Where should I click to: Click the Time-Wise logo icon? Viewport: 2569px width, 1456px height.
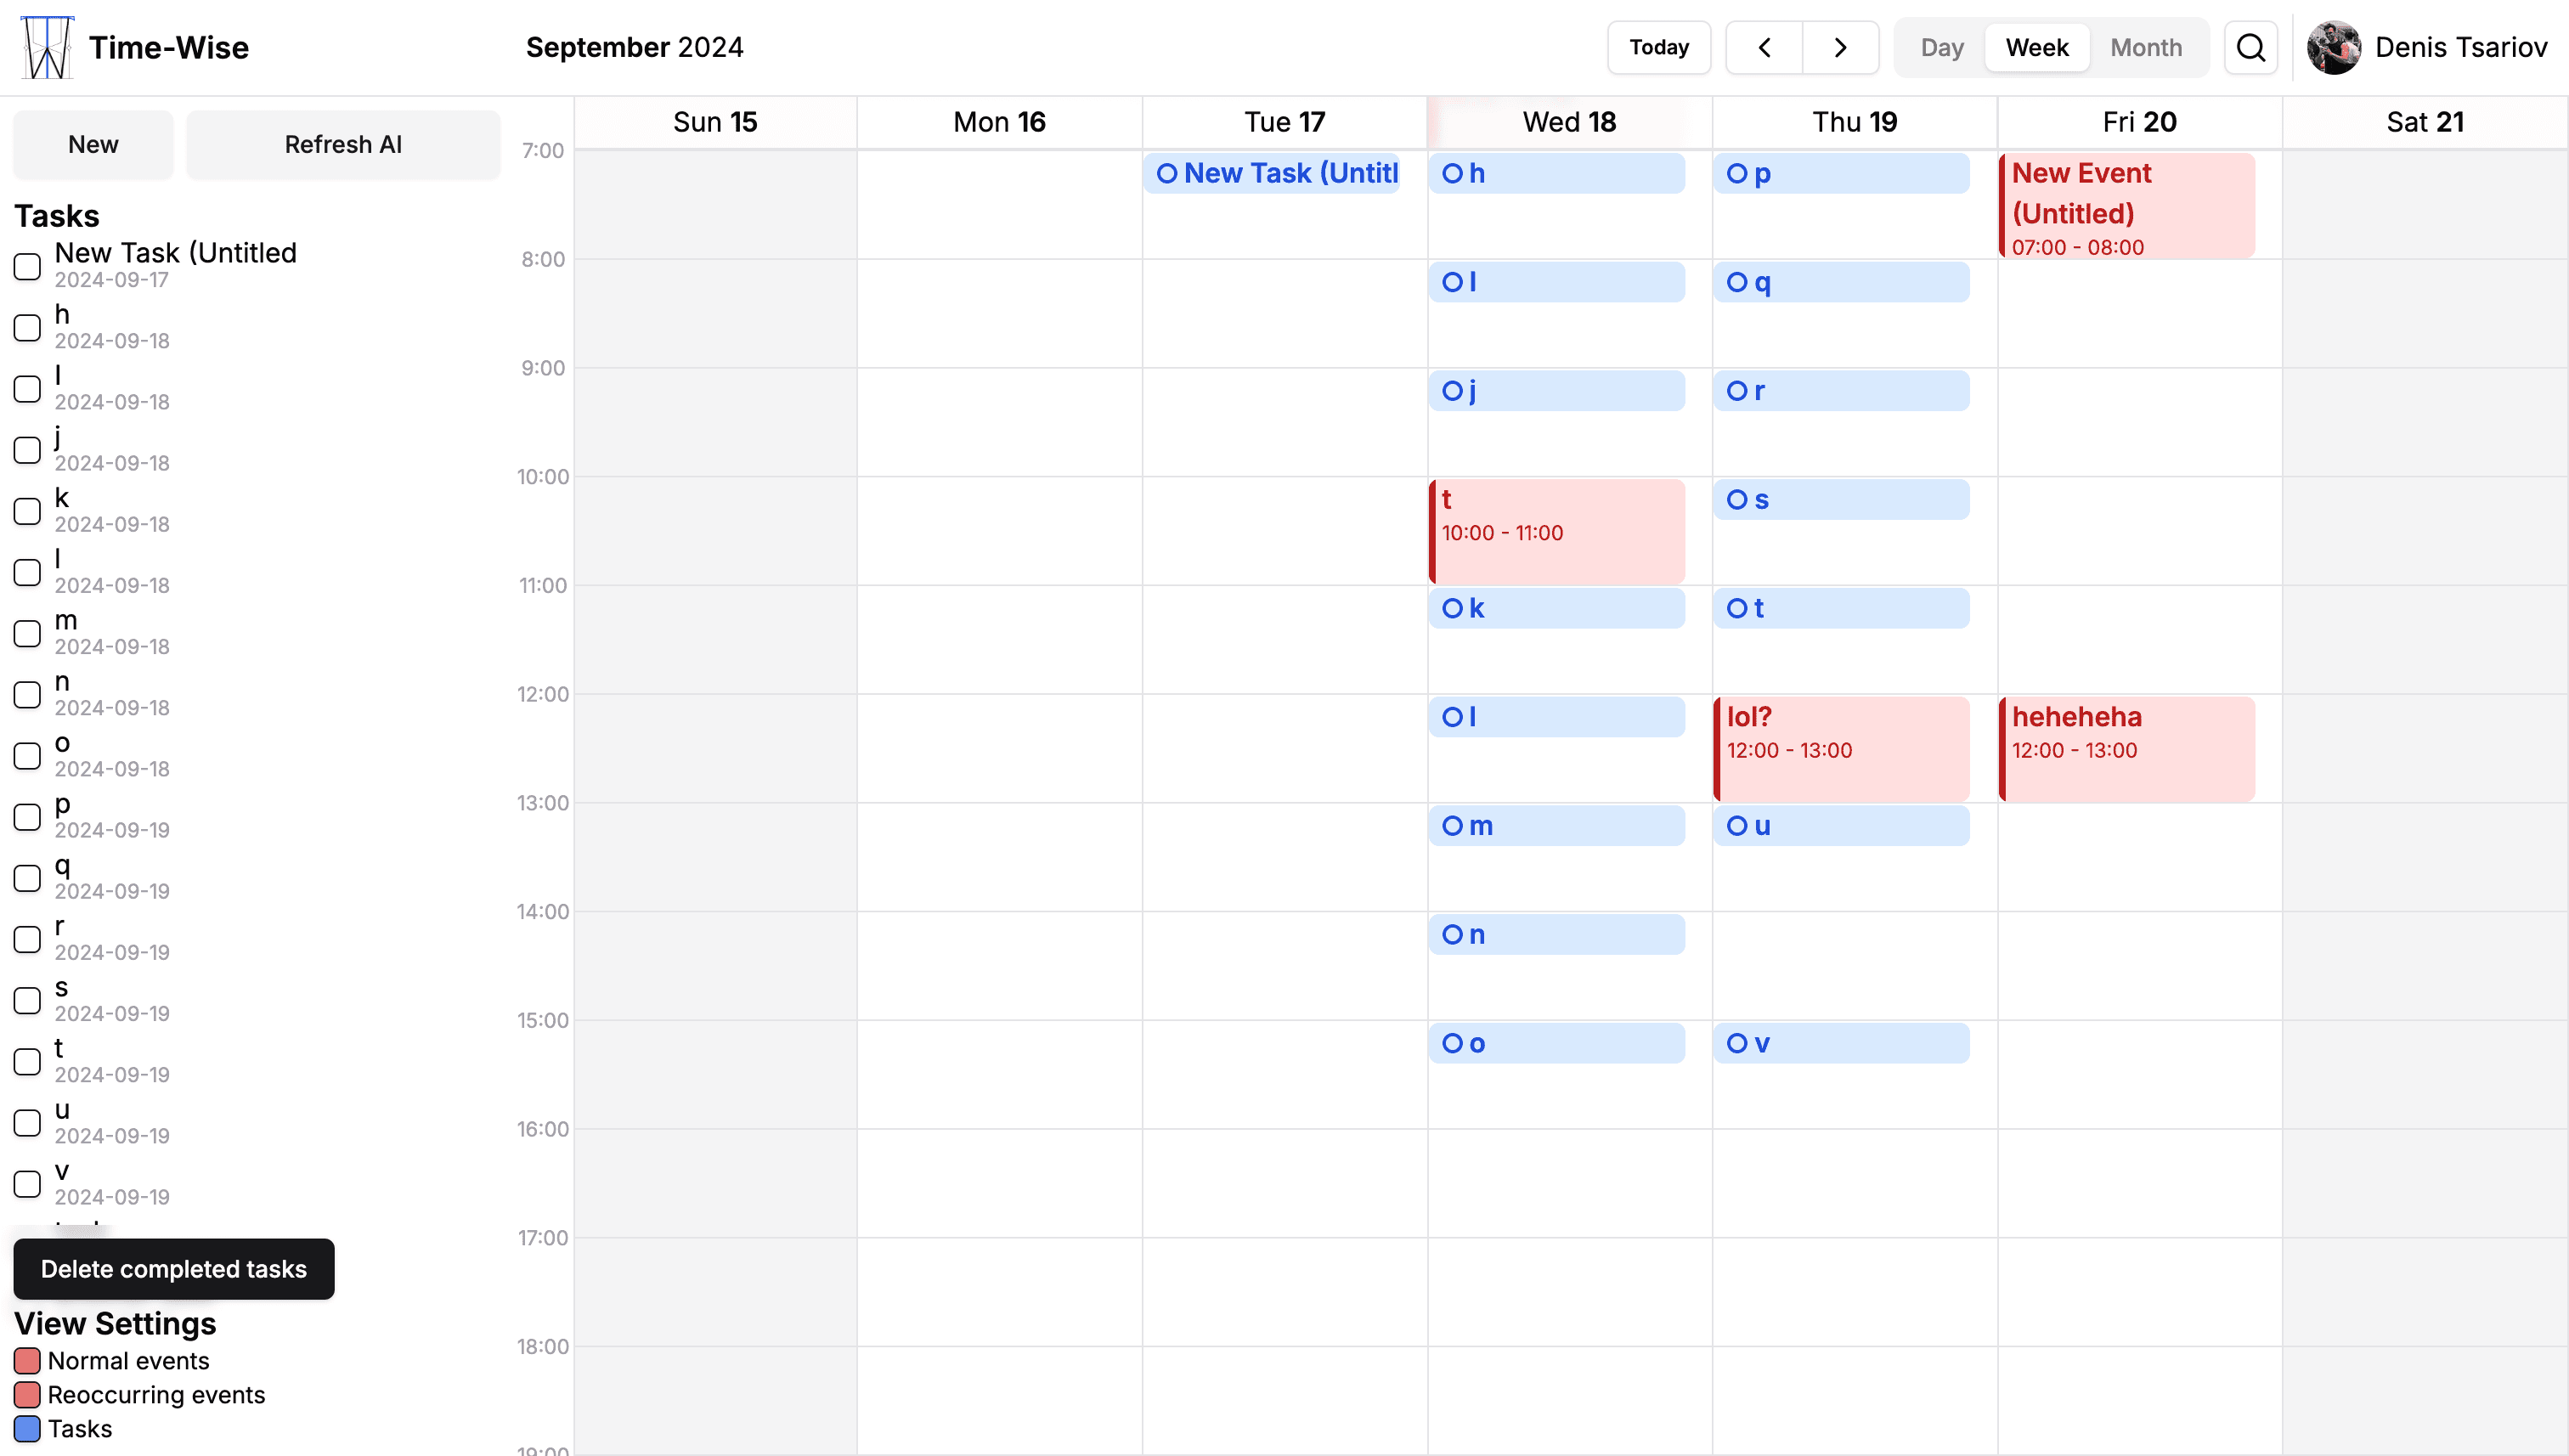point(45,47)
